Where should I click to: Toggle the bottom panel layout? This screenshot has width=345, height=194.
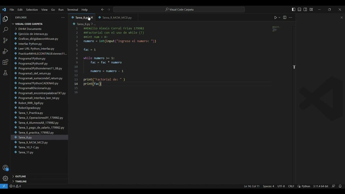point(299,9)
